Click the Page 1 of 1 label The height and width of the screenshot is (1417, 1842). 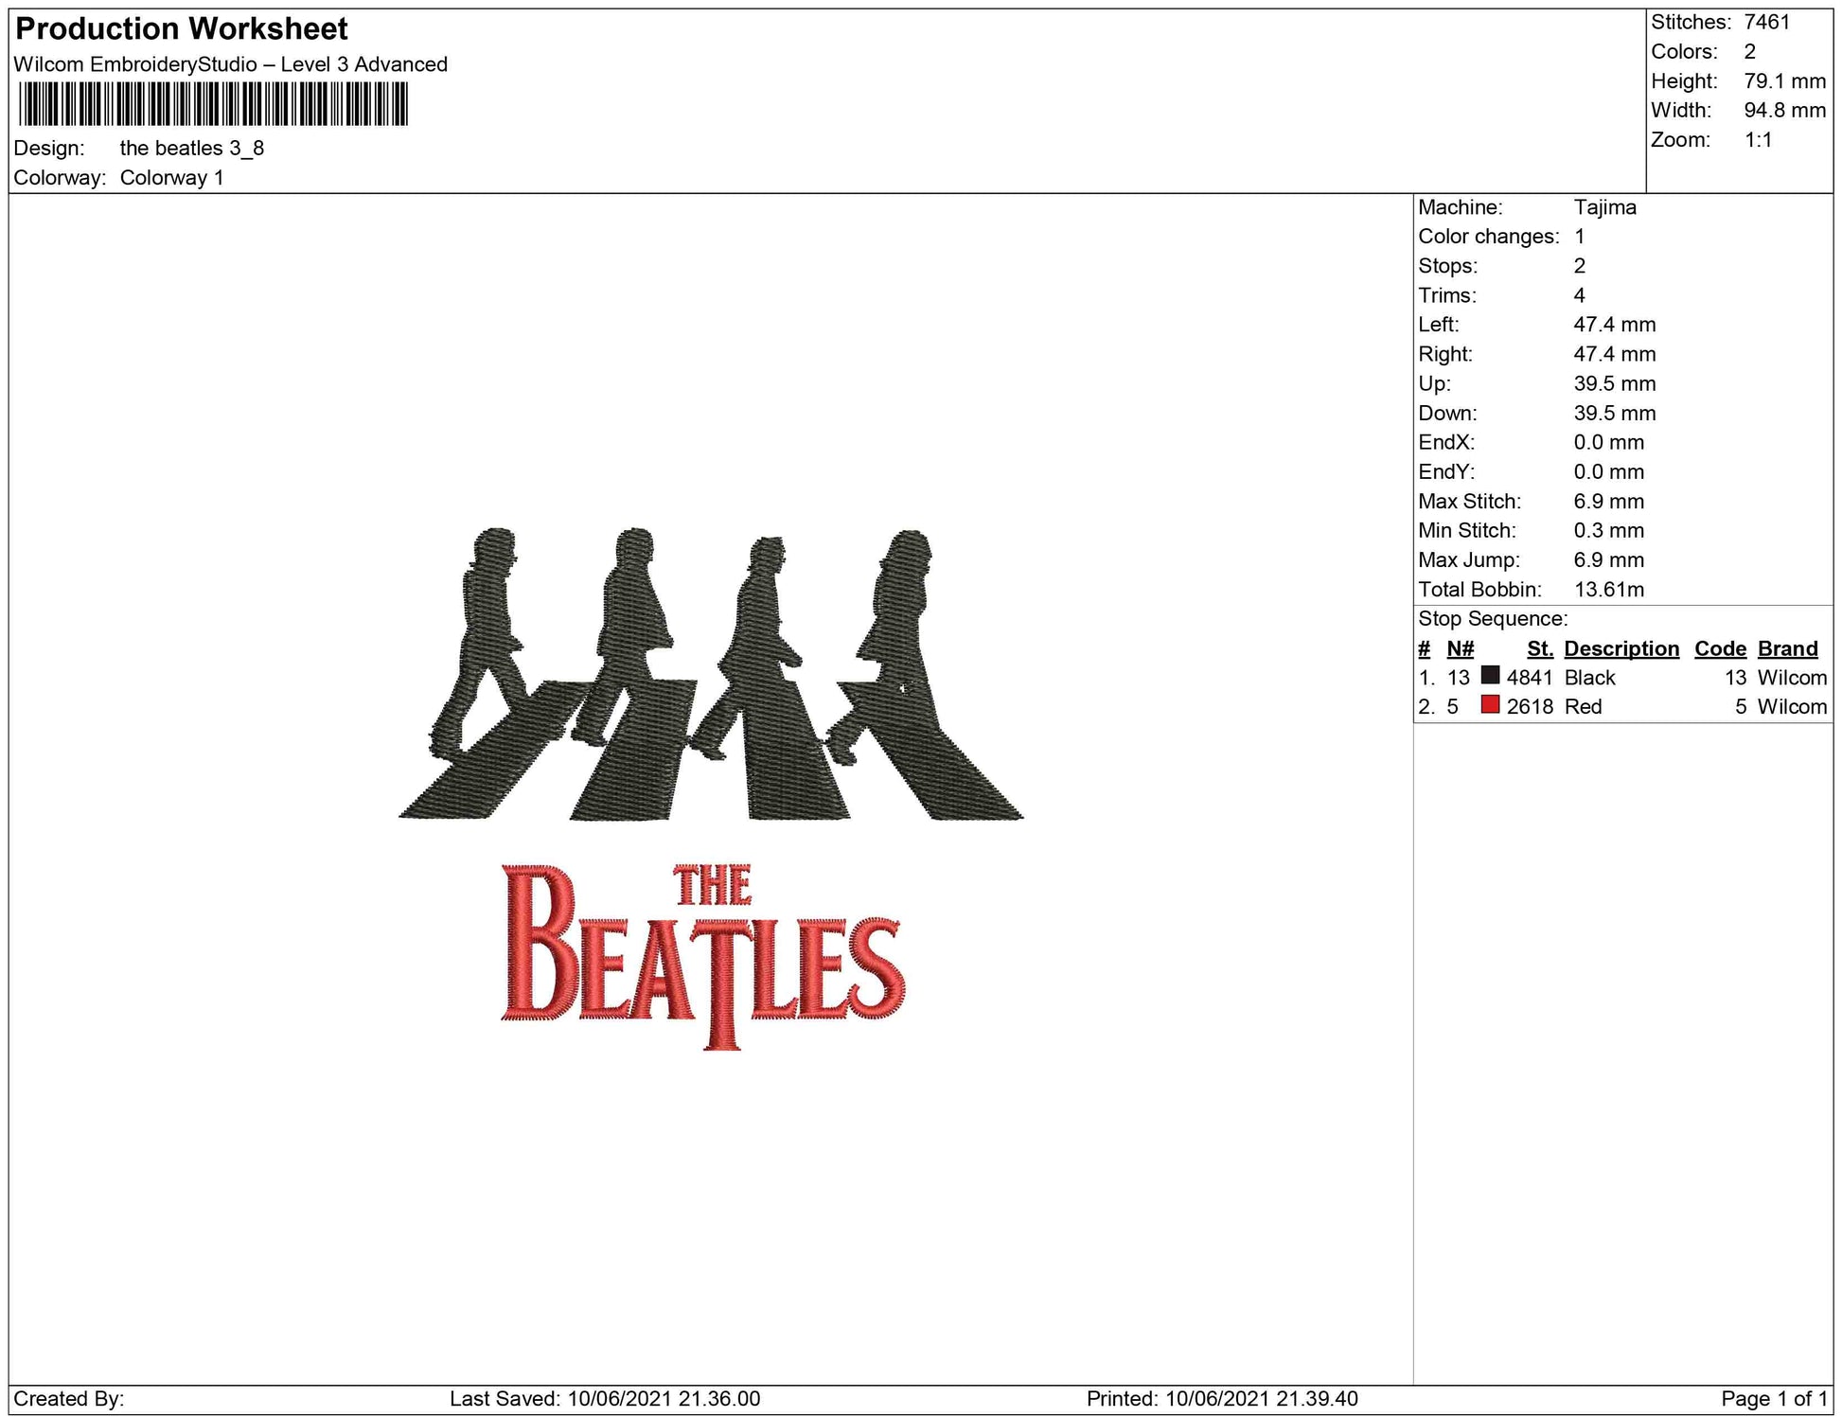(x=1773, y=1398)
